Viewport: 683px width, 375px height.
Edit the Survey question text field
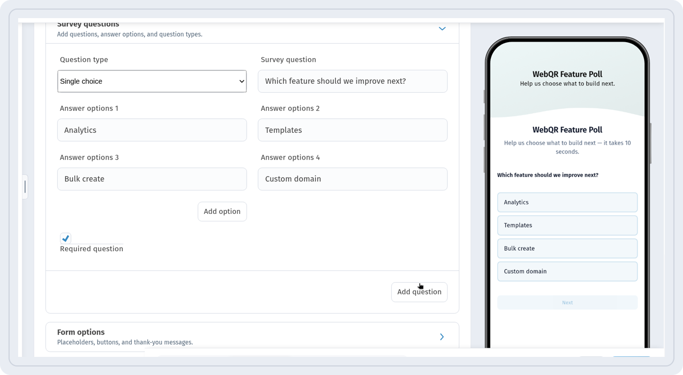[353, 81]
